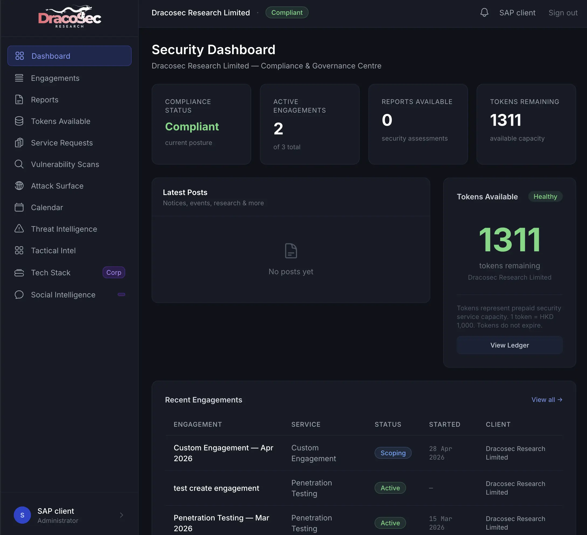Open the Tokens Remaining card

(526, 124)
